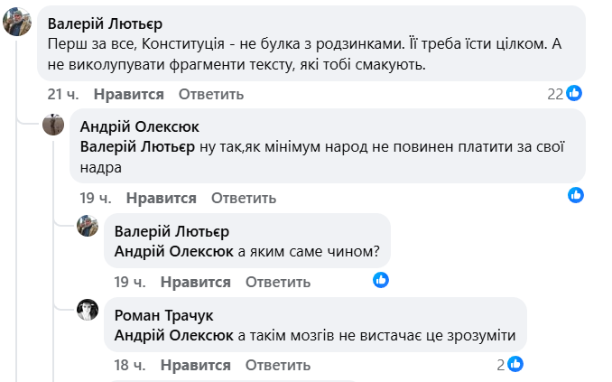Reply to Валерій Лютьєр's top comment
Viewport: 612px width, 382px height.
tap(211, 95)
